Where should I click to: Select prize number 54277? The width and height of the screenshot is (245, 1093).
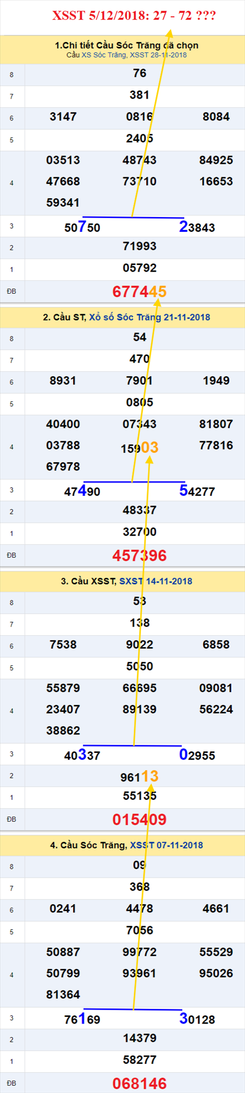point(197,491)
